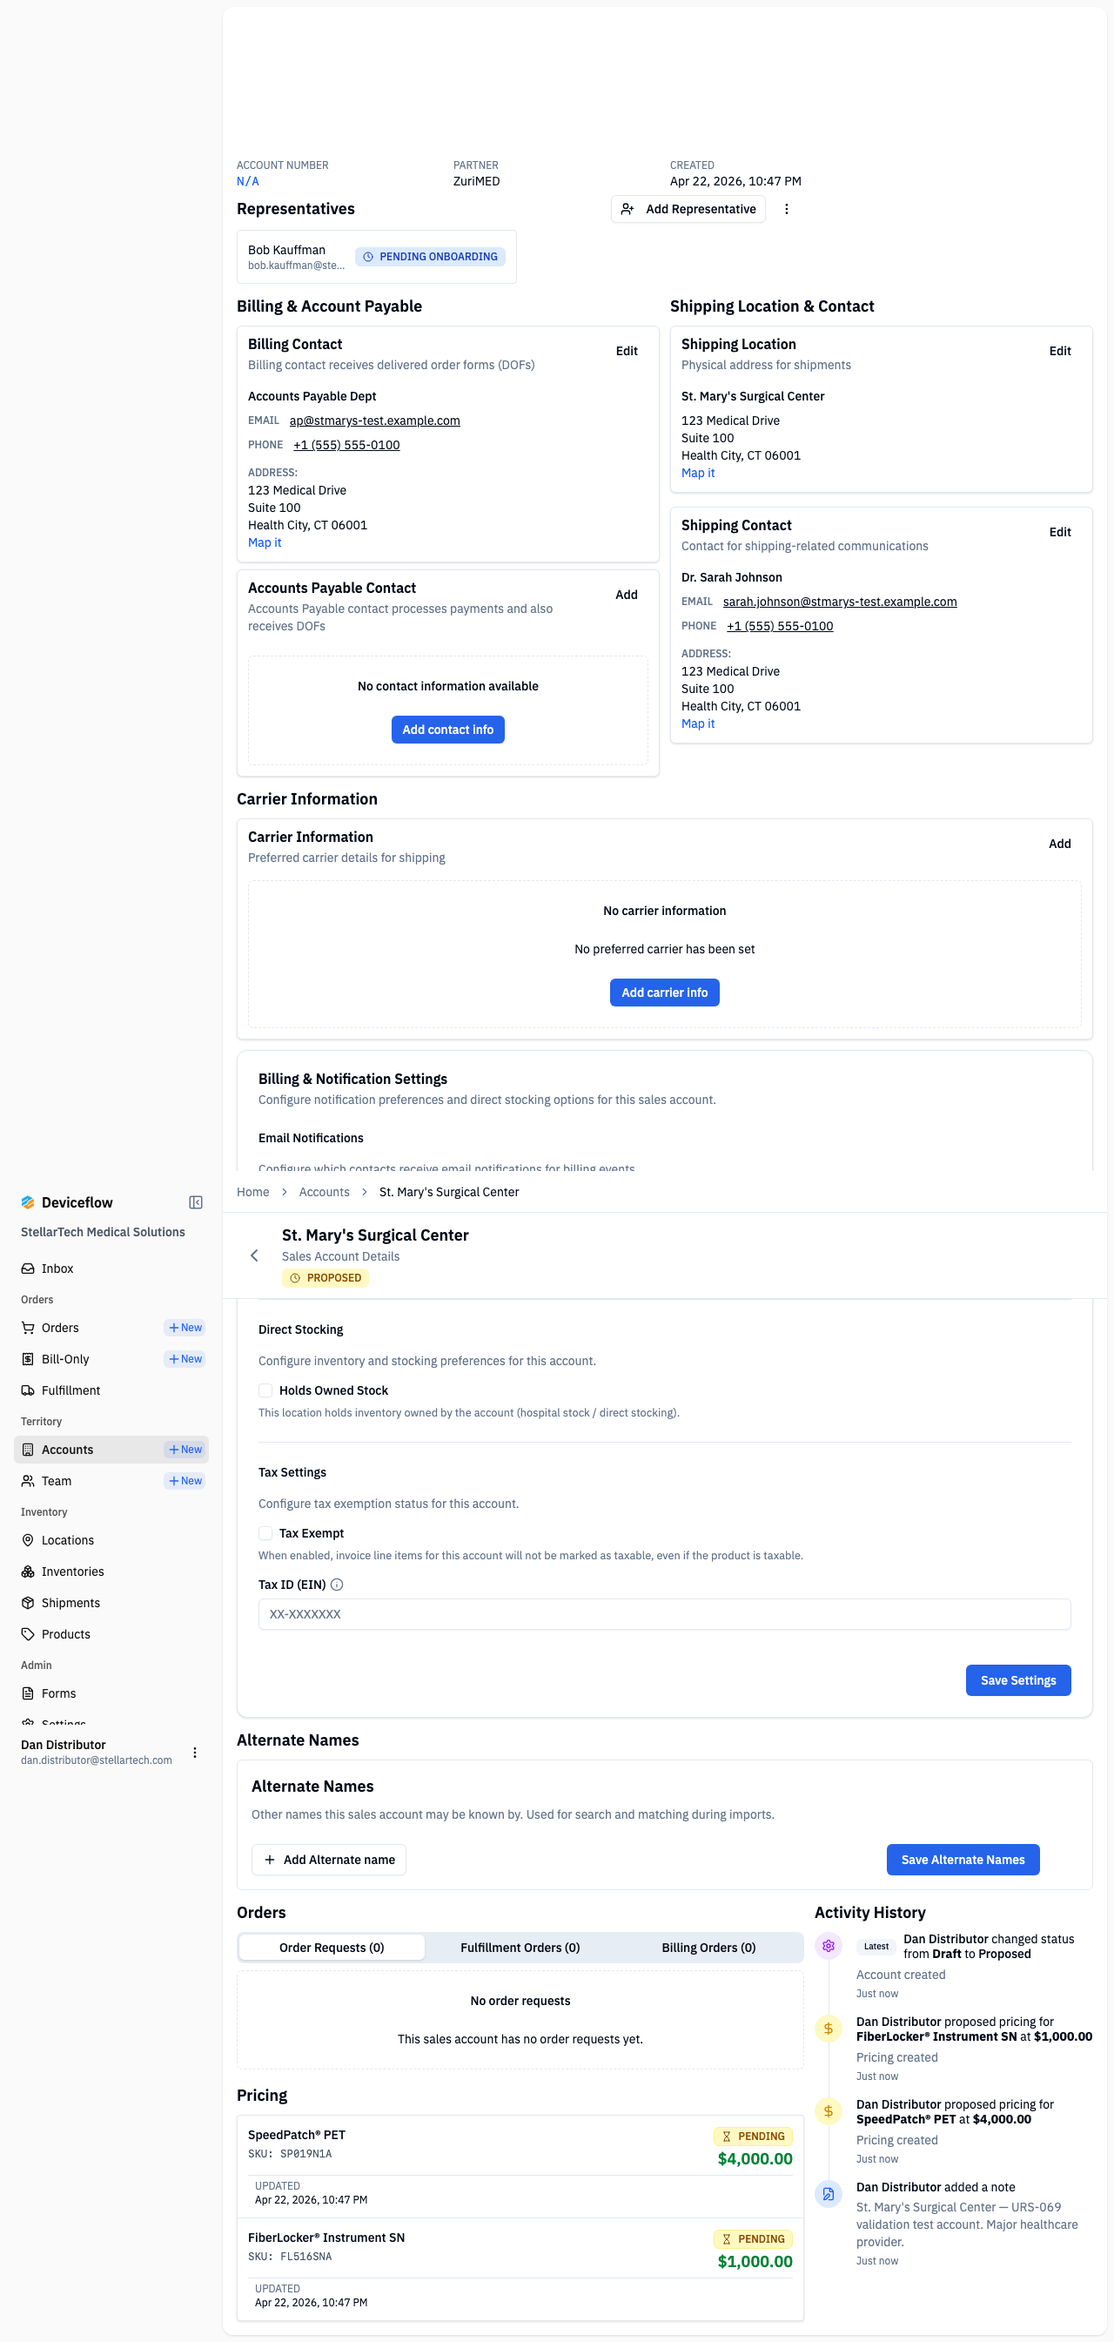Click Home breadcrumb link
The image size is (1114, 2342).
[252, 1192]
